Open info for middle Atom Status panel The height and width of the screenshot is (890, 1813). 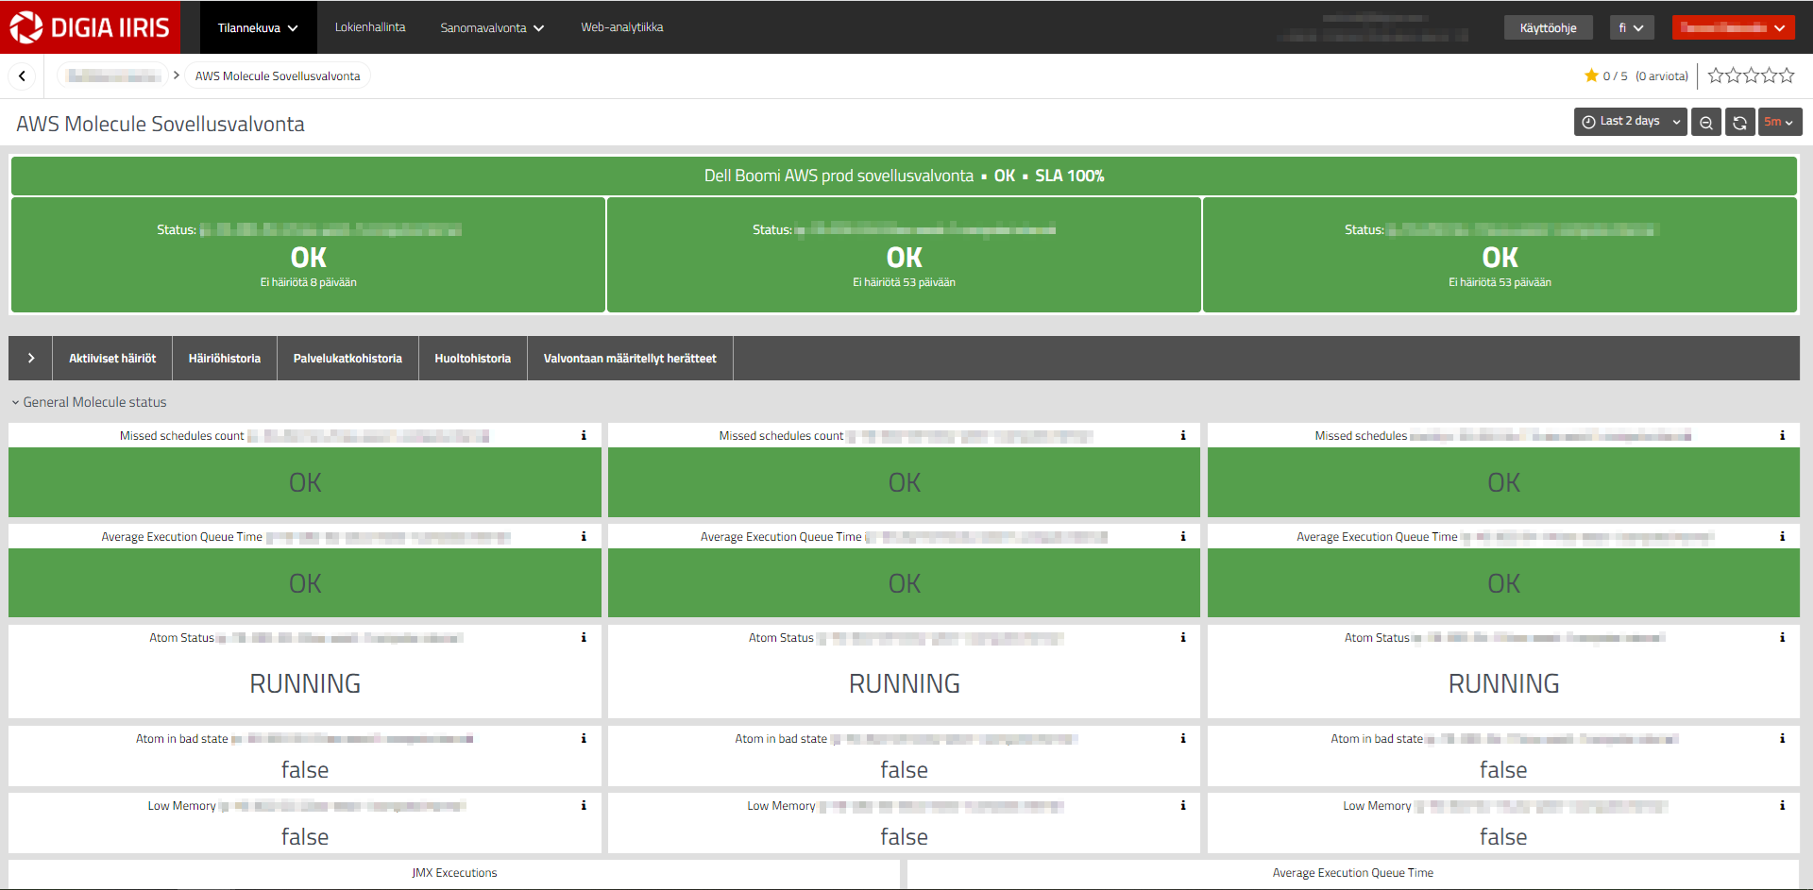click(1182, 637)
